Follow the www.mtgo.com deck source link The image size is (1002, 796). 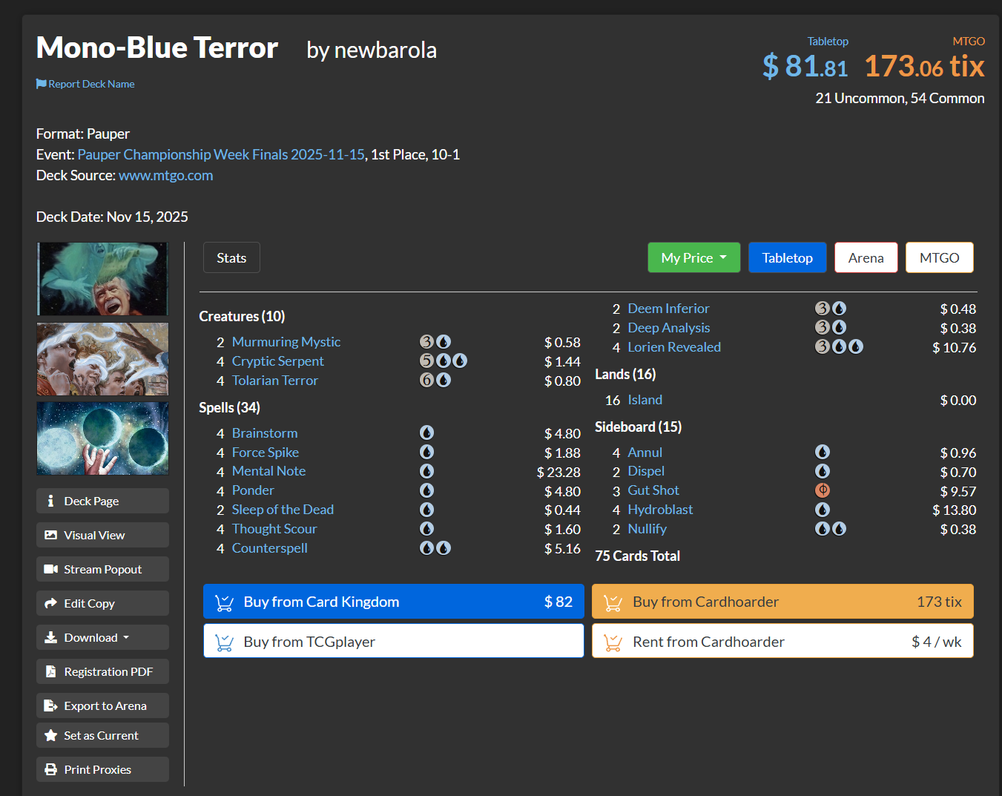coord(166,175)
